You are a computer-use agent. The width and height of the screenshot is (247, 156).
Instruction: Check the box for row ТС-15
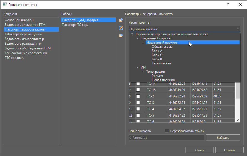pos(138,90)
